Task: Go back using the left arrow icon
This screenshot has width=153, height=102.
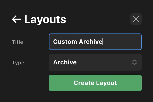Action: (16, 19)
